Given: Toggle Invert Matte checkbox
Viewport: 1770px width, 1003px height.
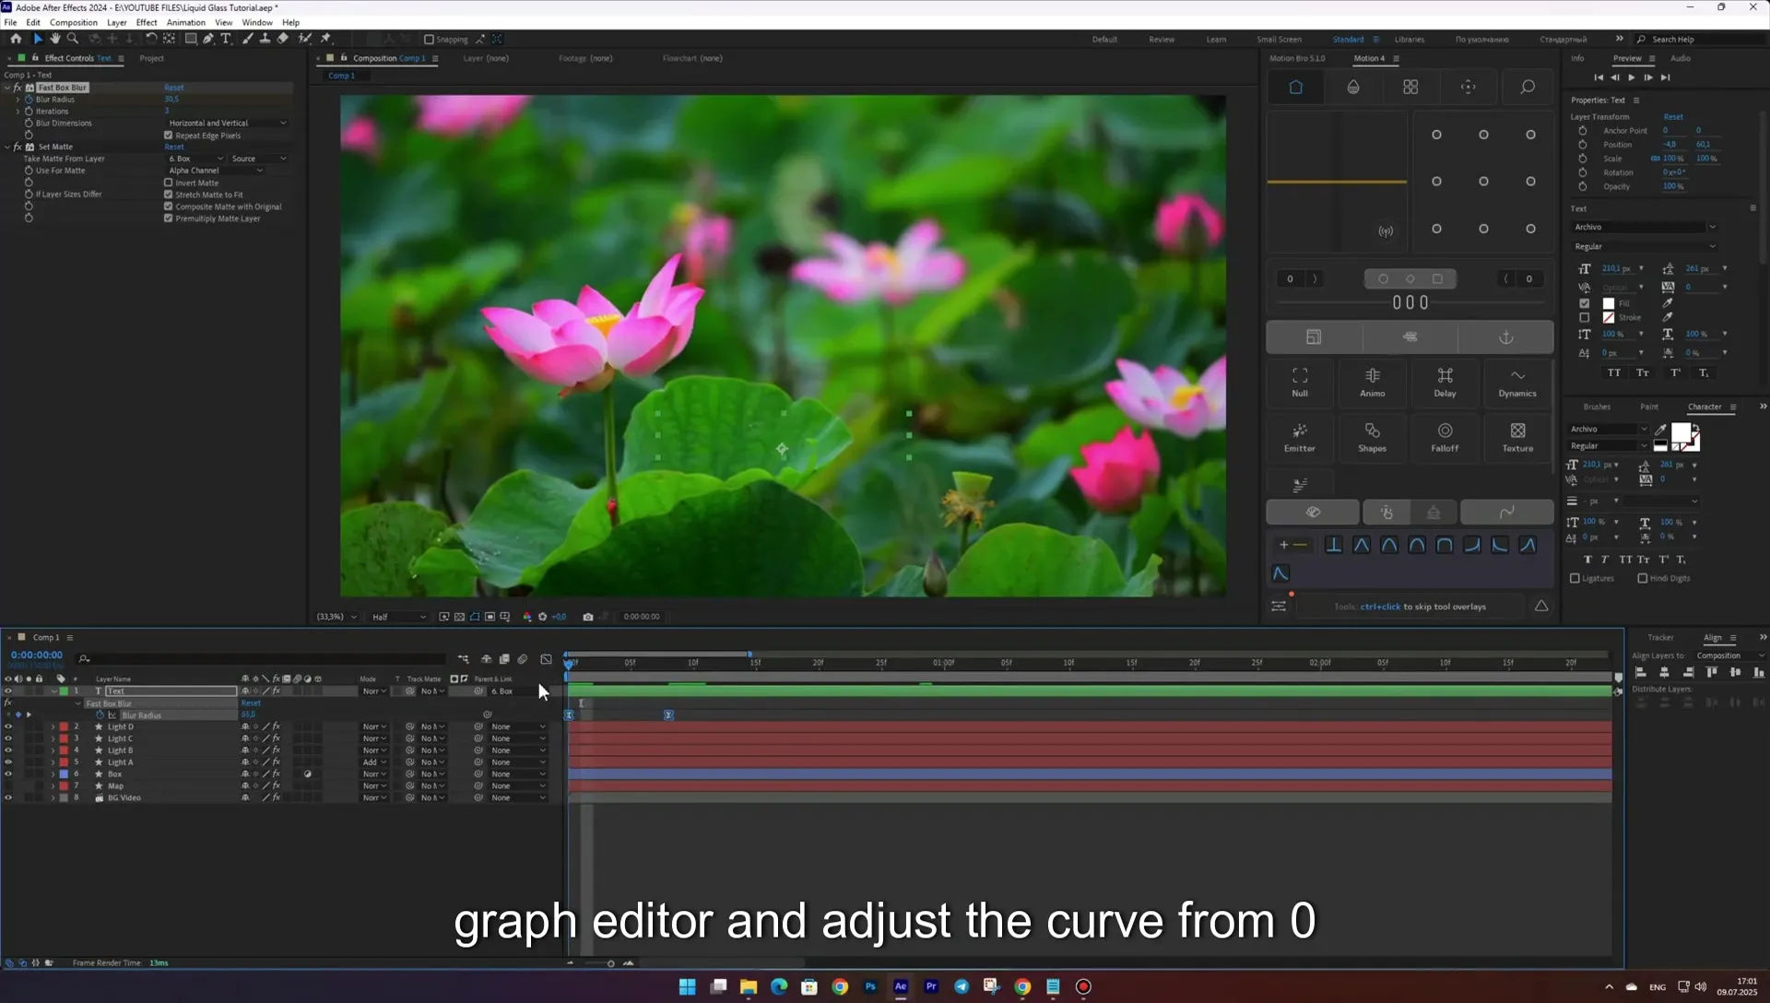Looking at the screenshot, I should 169,183.
